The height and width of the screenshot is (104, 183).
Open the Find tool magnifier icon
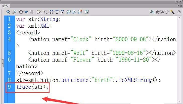click(x=15, y=12)
